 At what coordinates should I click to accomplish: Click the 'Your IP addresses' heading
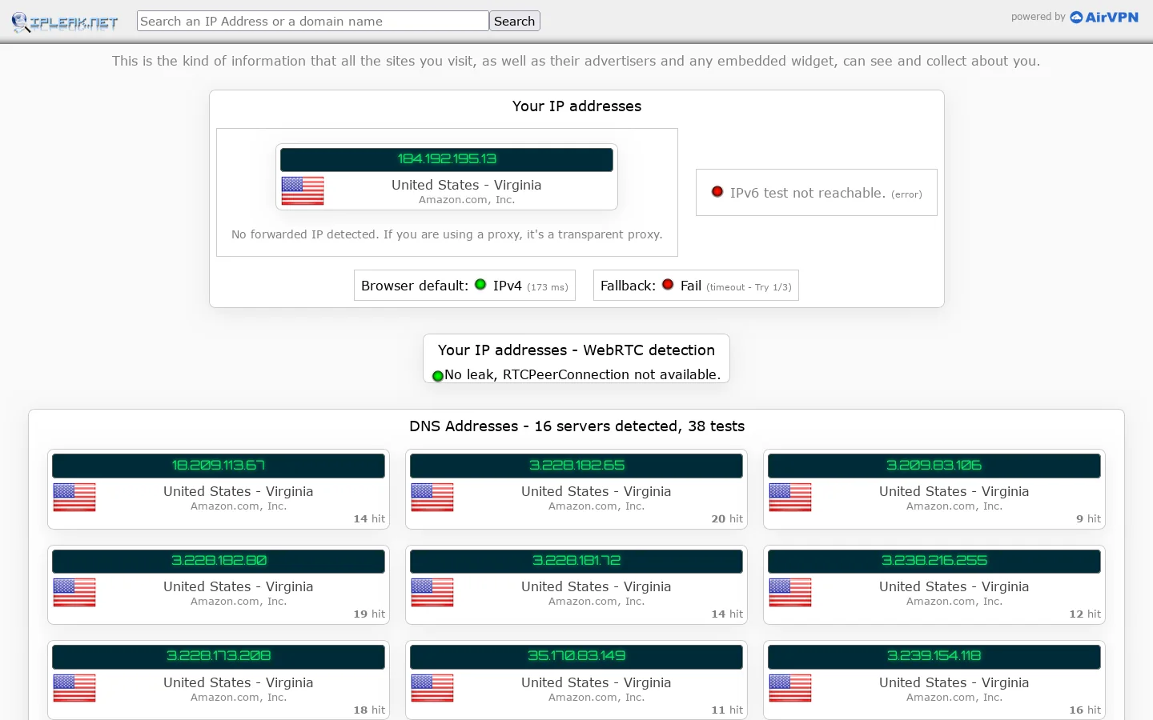click(576, 106)
